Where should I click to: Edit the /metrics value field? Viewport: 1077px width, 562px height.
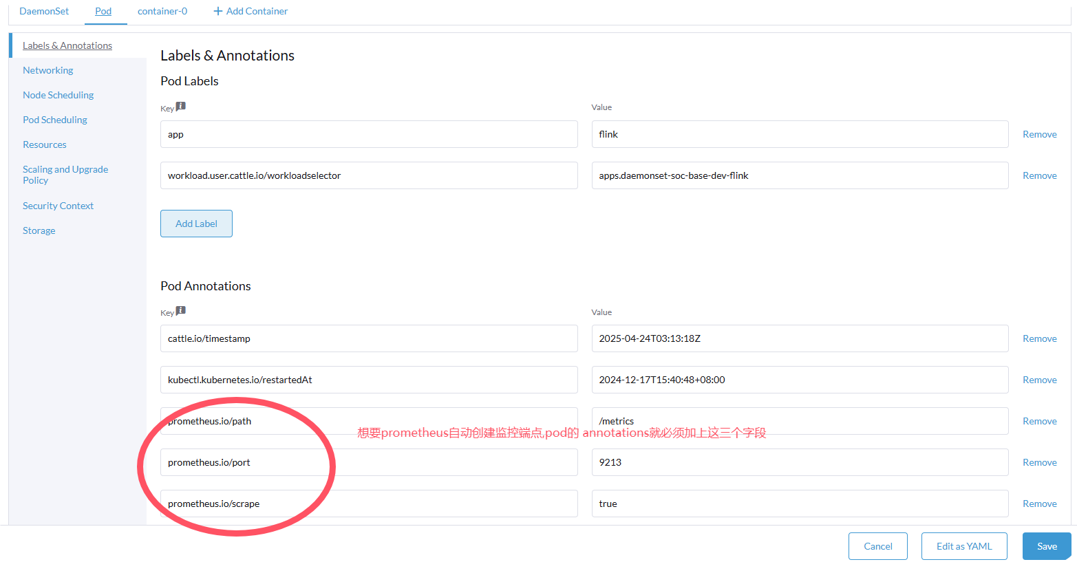pyautogui.click(x=800, y=421)
